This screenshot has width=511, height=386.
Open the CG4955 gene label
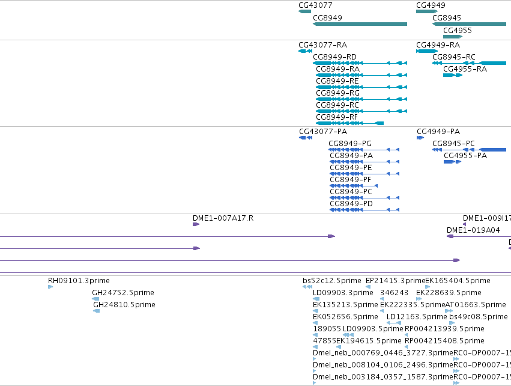click(457, 31)
